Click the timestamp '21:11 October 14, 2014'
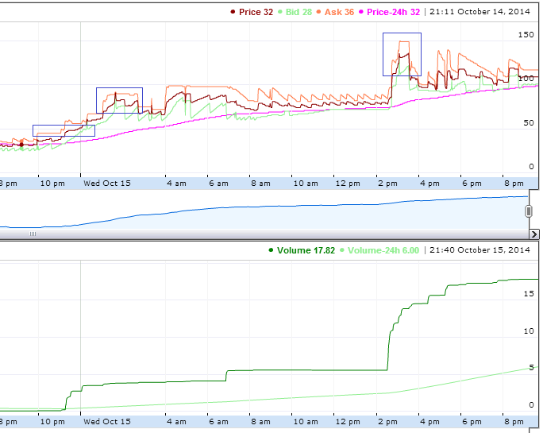This screenshot has height=433, width=543. click(479, 12)
